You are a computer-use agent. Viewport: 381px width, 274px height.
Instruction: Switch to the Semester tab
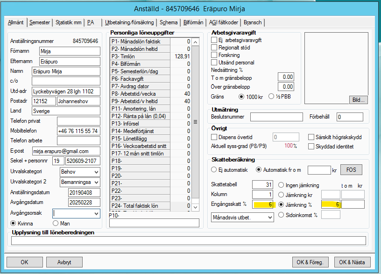40,22
